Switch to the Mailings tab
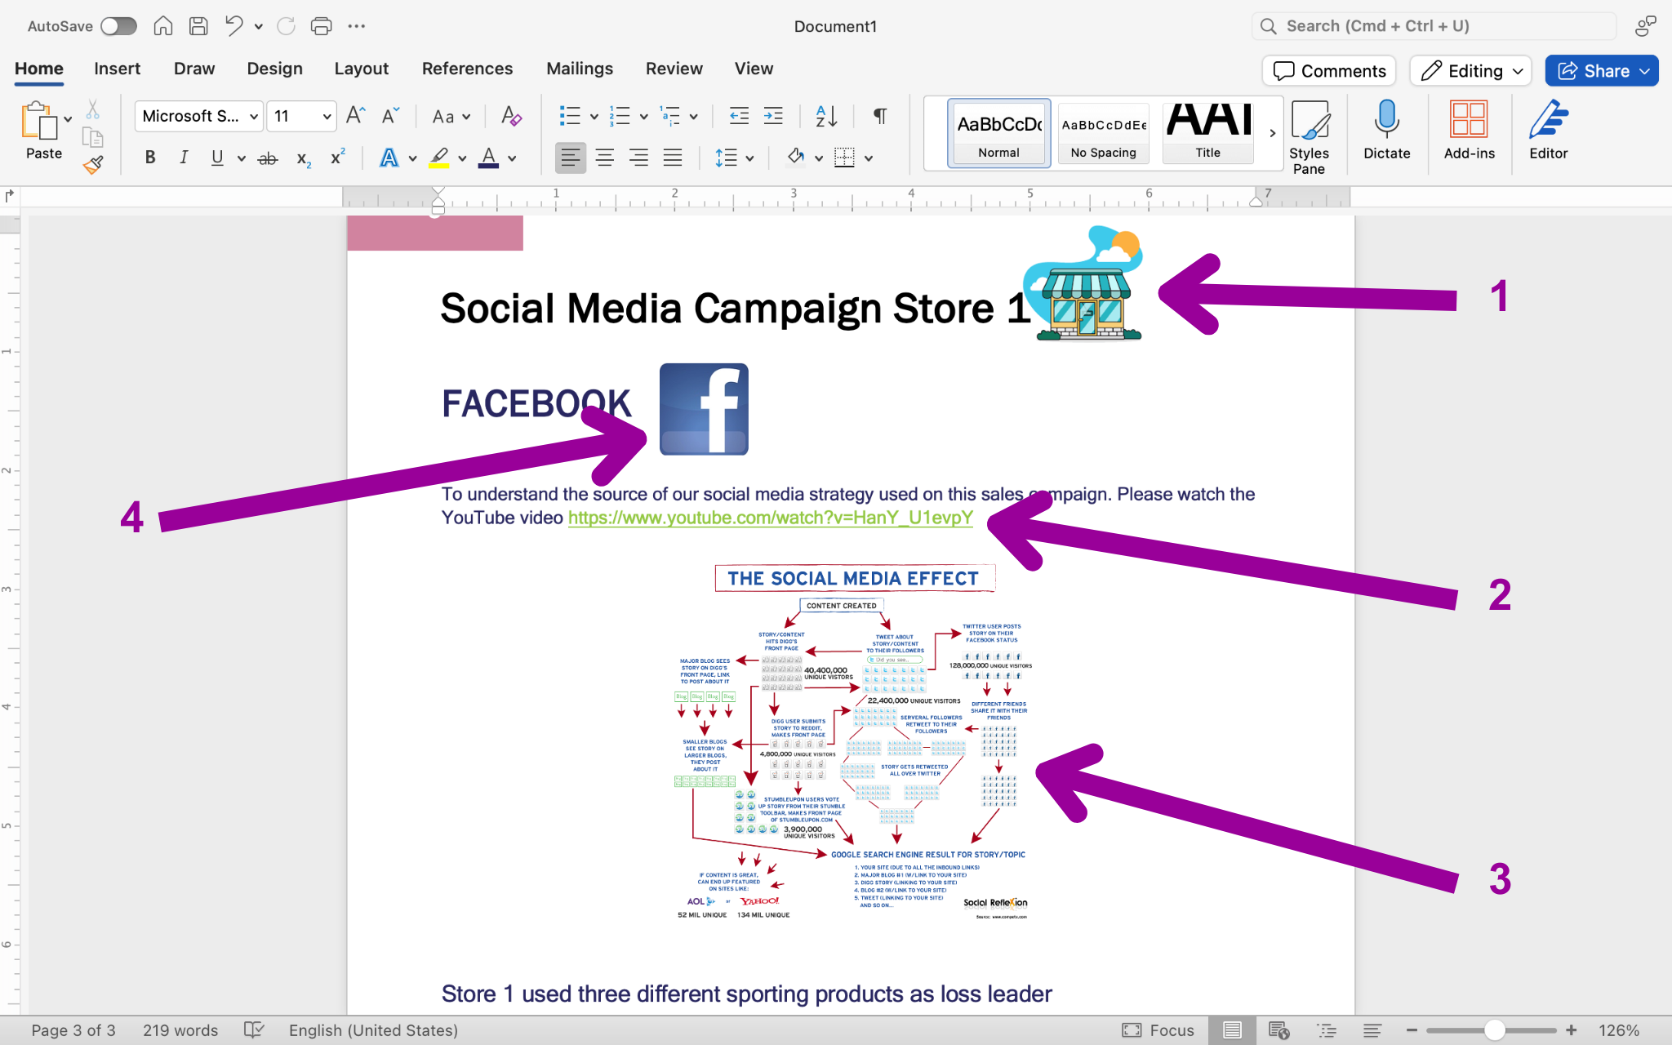 (580, 69)
